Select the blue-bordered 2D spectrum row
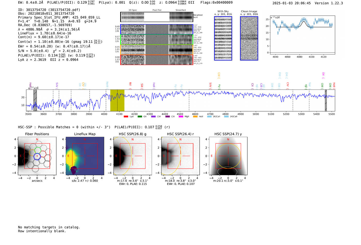 157,29
